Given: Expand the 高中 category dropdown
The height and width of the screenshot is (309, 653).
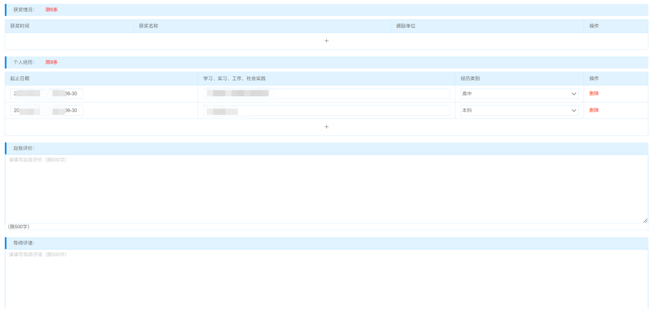Looking at the screenshot, I should [519, 94].
